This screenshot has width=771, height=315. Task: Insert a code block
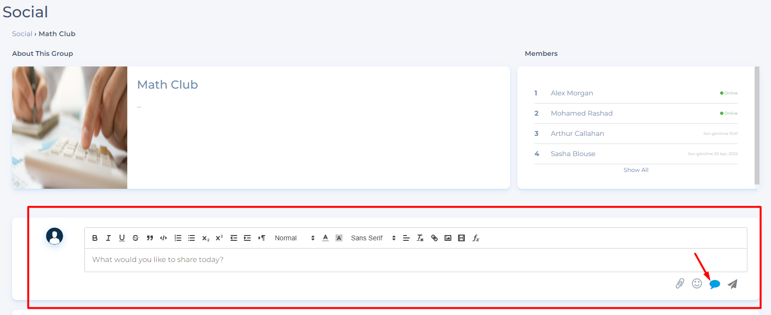point(163,238)
